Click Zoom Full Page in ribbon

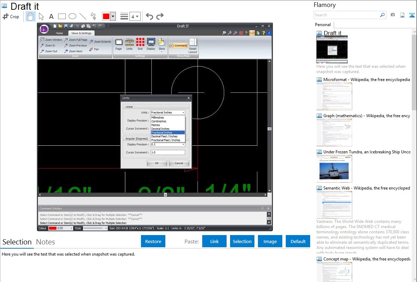coord(76,40)
